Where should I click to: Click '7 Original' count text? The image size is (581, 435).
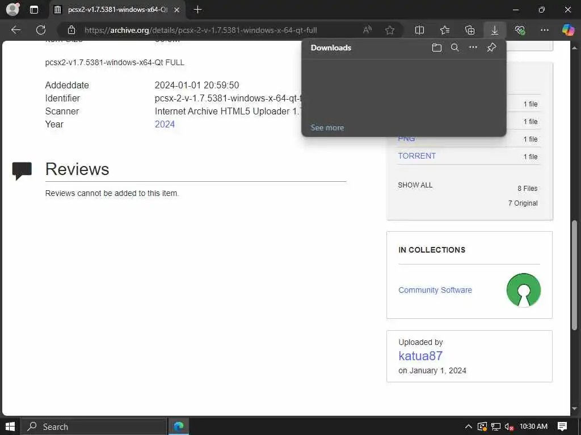(523, 203)
